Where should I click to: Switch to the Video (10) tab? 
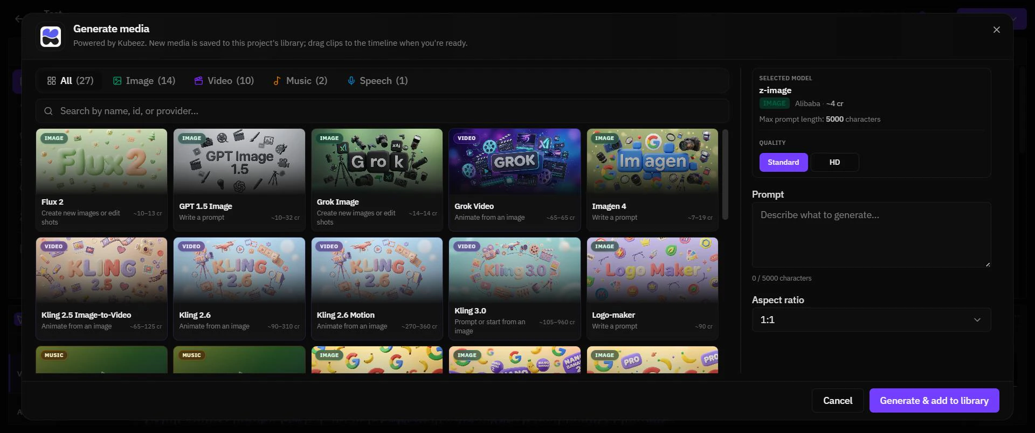224,81
